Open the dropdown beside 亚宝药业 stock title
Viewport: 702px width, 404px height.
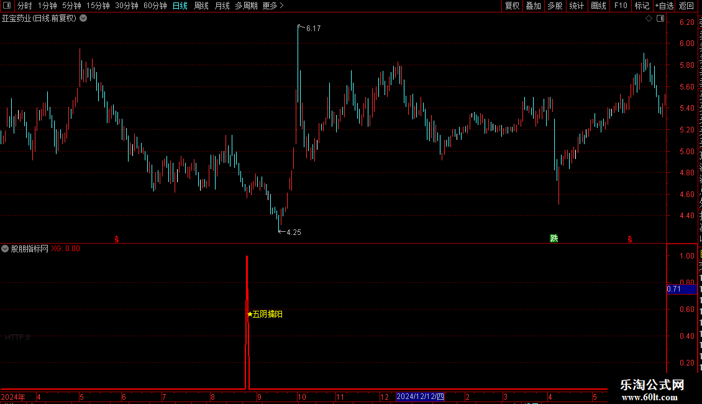coord(83,19)
